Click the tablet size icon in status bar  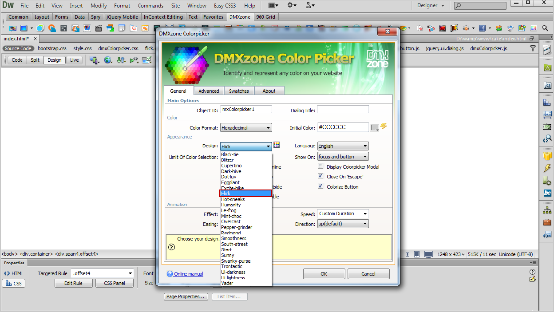(417, 254)
